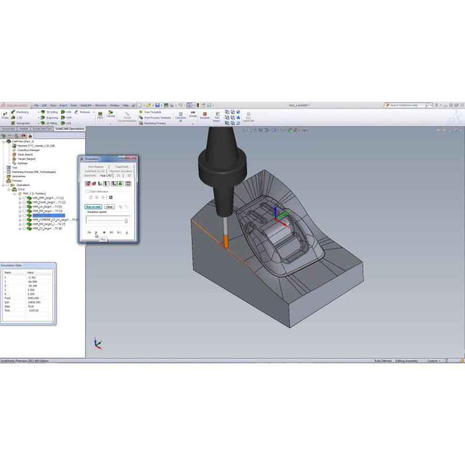Enable the Solid Verification checkbox
This screenshot has height=465, width=465.
(87, 191)
